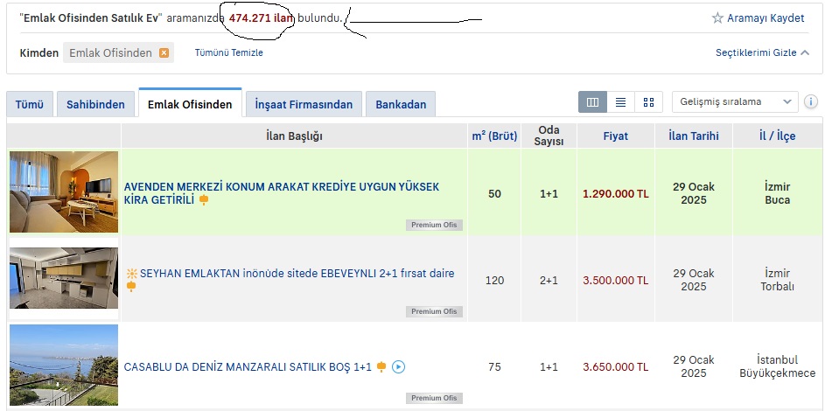Select the Tümü tab
Screen dimensions: 825x411
pos(30,105)
